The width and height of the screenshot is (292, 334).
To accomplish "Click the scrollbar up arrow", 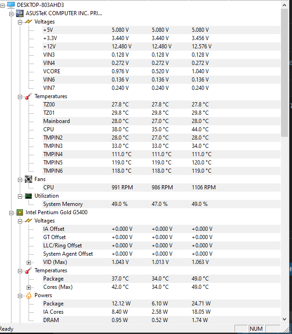I will pyautogui.click(x=284, y=5).
